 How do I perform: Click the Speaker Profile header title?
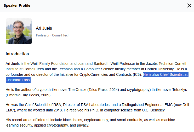coord(17,5)
